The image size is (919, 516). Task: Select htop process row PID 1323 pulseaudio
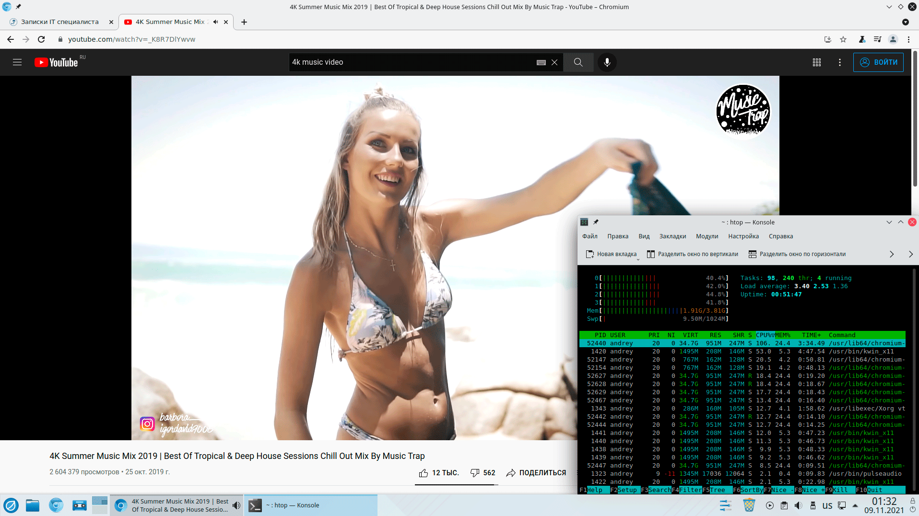pyautogui.click(x=742, y=474)
